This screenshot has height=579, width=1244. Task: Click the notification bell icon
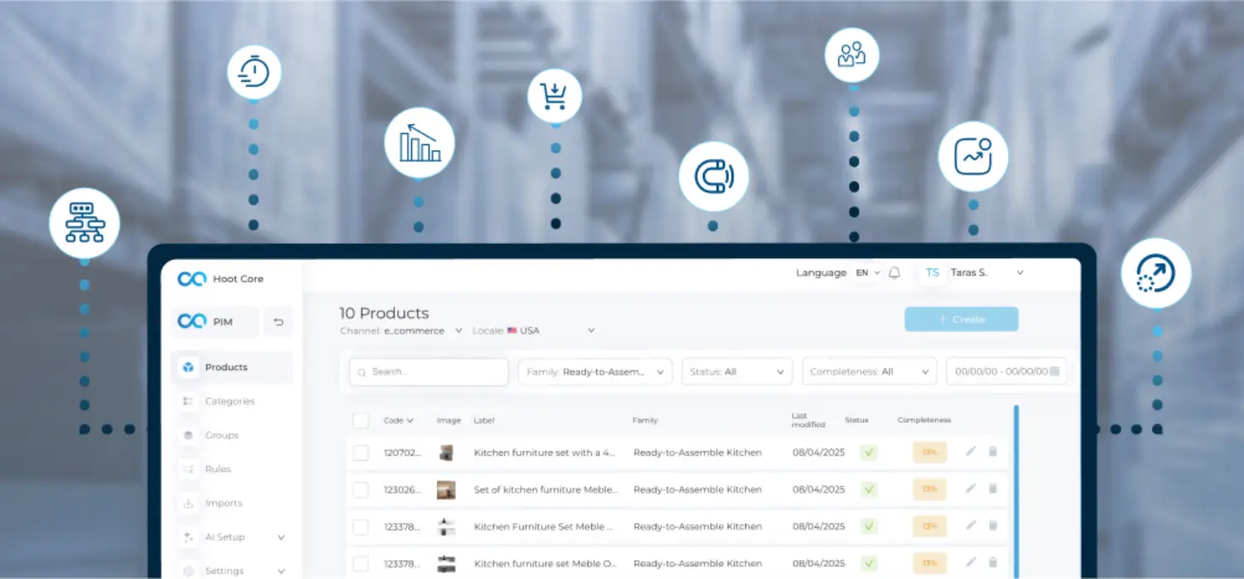(x=894, y=273)
